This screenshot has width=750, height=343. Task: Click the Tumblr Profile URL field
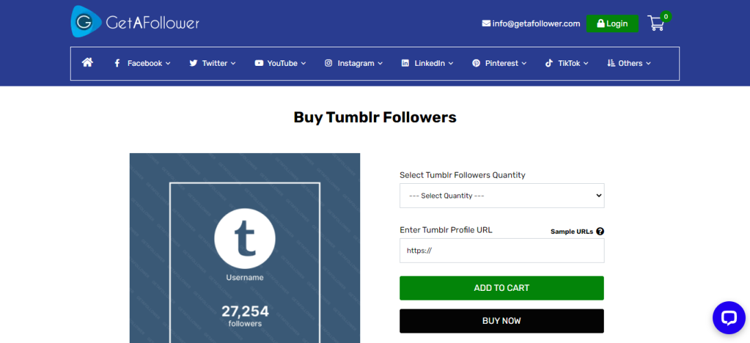[502, 251]
